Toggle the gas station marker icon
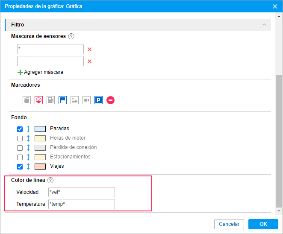 51,100
